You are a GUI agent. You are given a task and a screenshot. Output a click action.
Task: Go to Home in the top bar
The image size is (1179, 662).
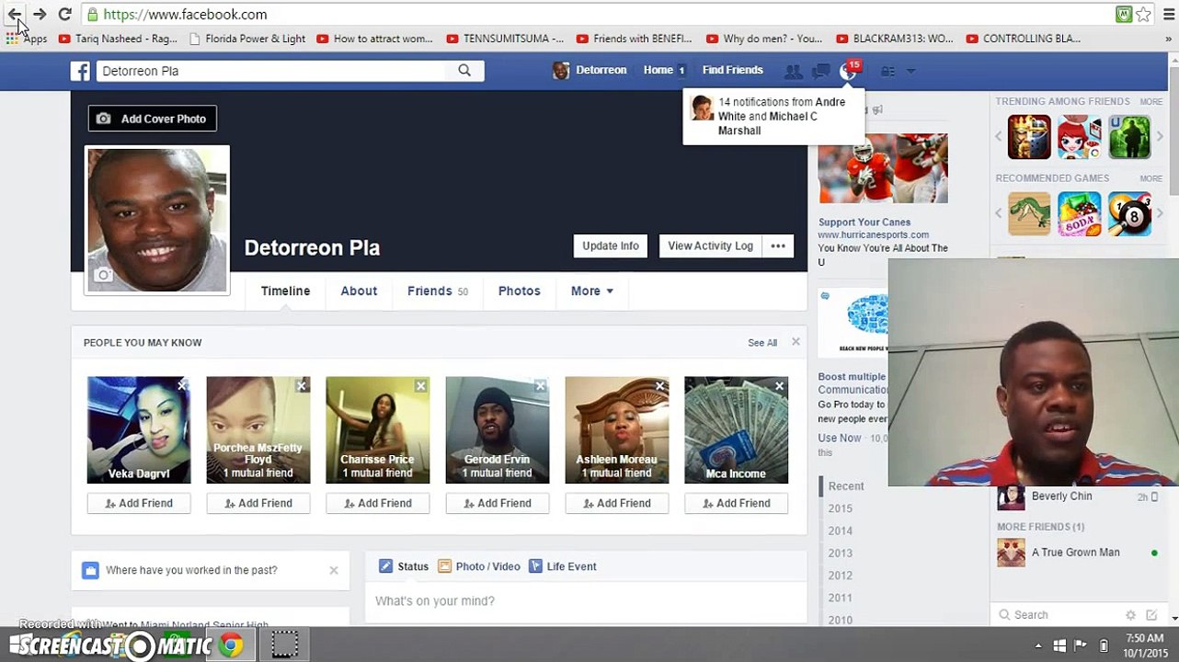tap(658, 70)
